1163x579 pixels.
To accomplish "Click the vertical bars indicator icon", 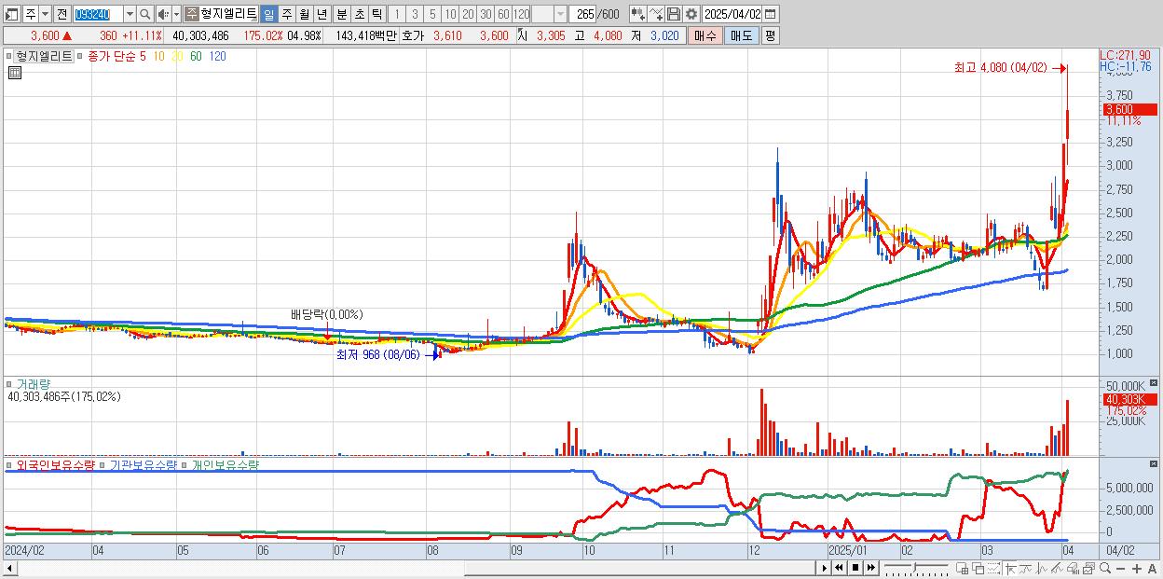I will tap(1042, 568).
